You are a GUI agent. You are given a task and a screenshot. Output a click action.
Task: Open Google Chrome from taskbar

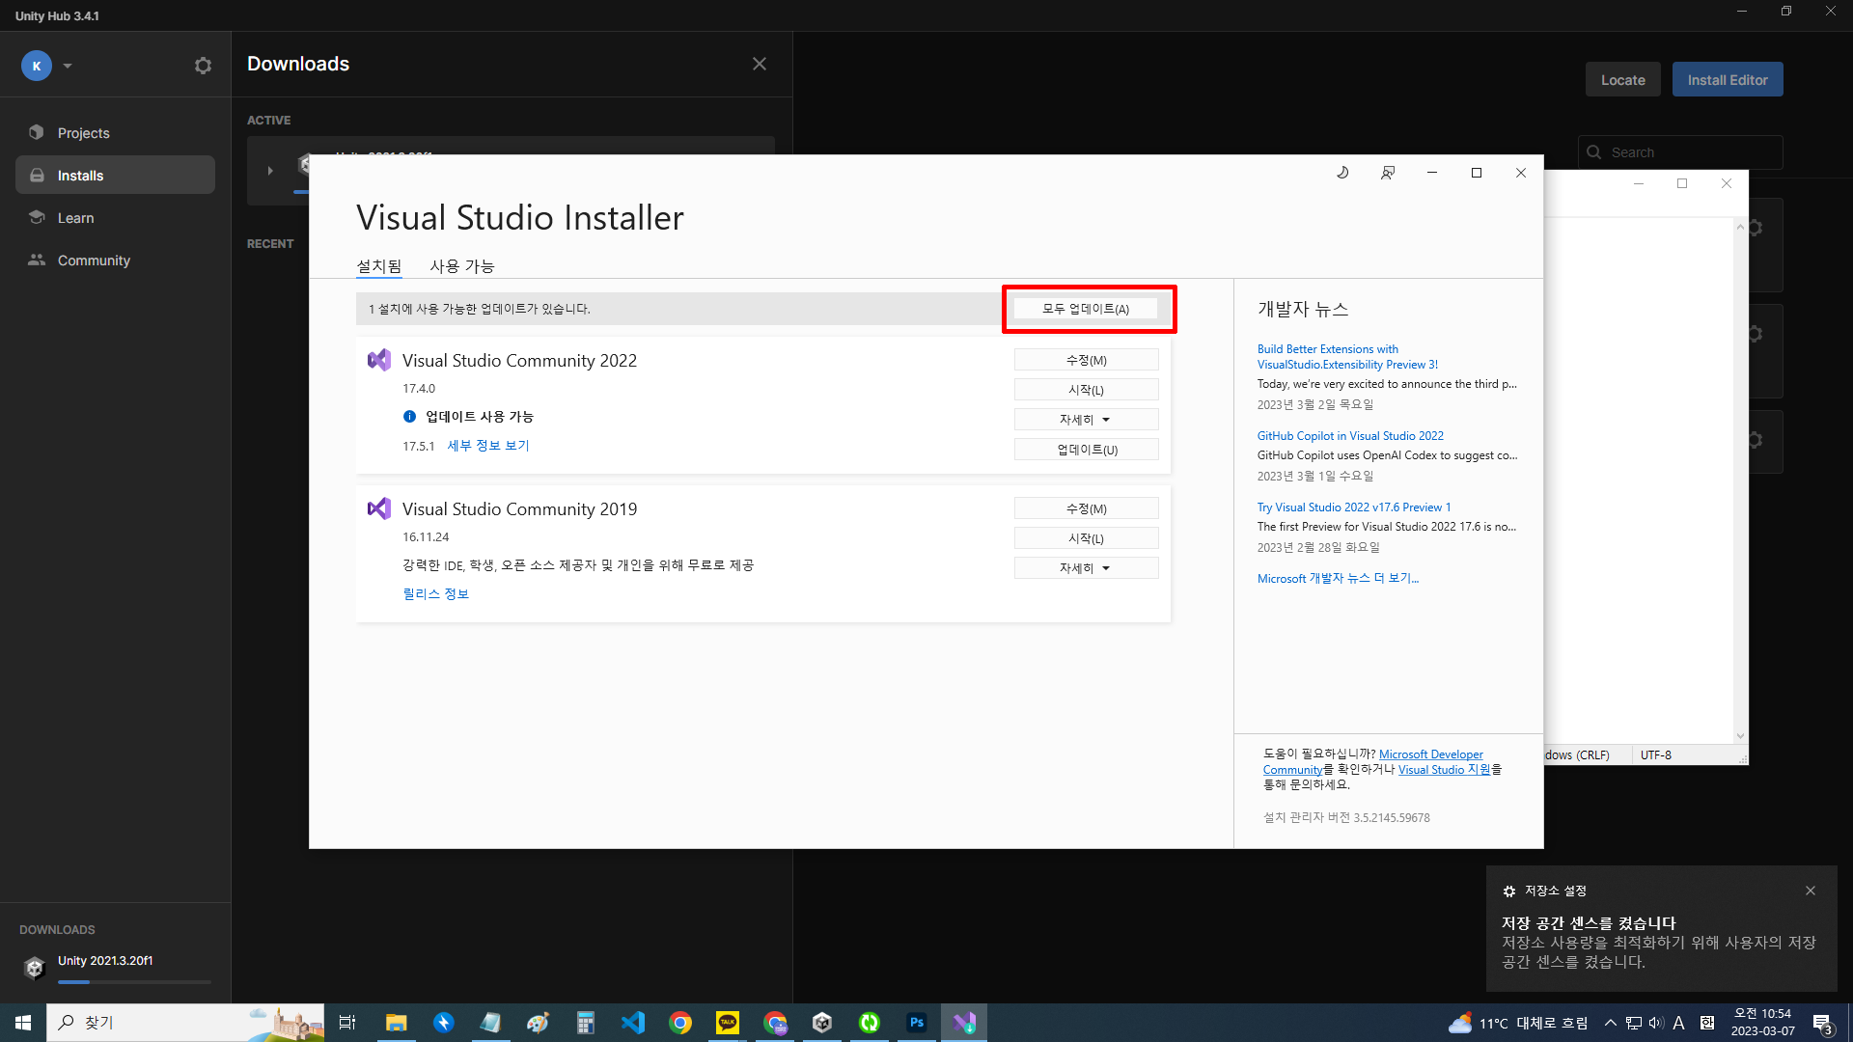coord(680,1023)
